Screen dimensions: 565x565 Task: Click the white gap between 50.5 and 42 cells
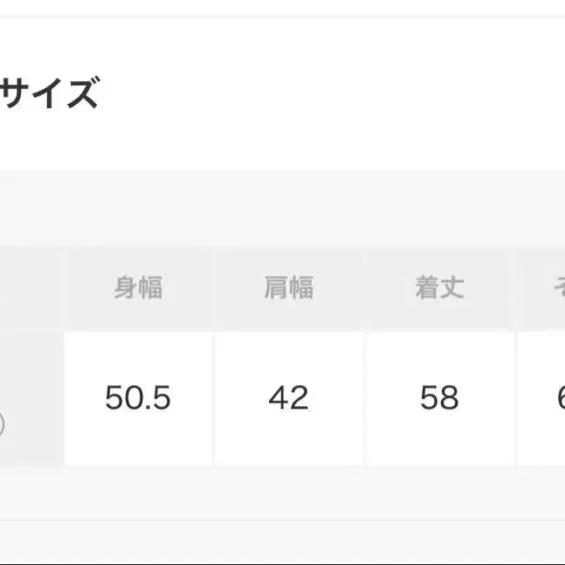point(214,398)
